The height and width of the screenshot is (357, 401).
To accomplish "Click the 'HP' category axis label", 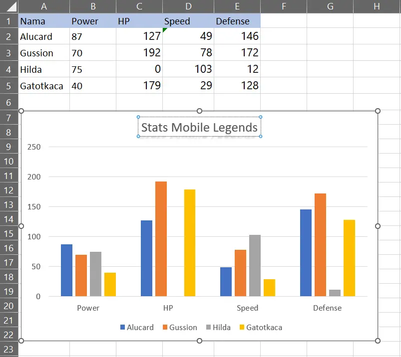I will coord(168,308).
